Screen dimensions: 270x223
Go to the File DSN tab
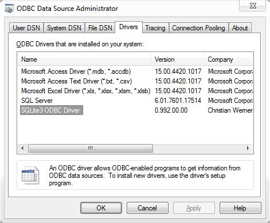coord(100,28)
